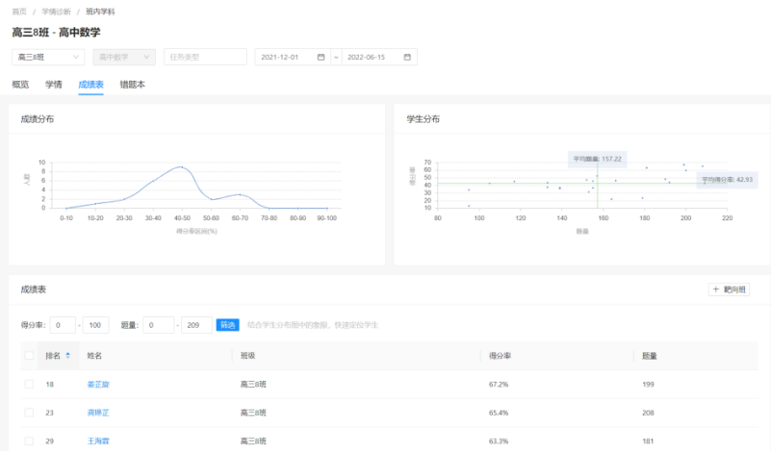Tick the checkbox for rank 23 row
Viewport: 771px width, 451px height.
[x=29, y=413]
